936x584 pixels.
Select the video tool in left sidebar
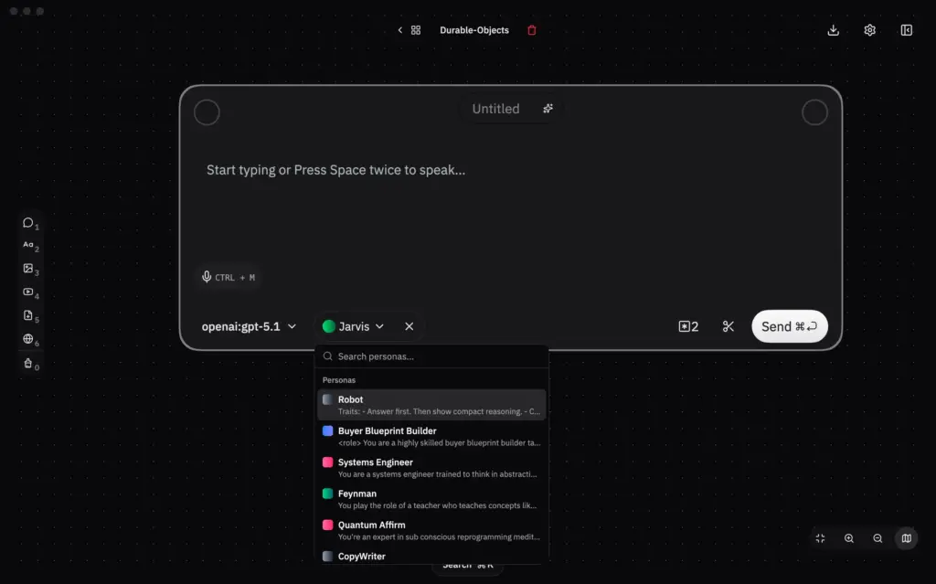pyautogui.click(x=28, y=292)
